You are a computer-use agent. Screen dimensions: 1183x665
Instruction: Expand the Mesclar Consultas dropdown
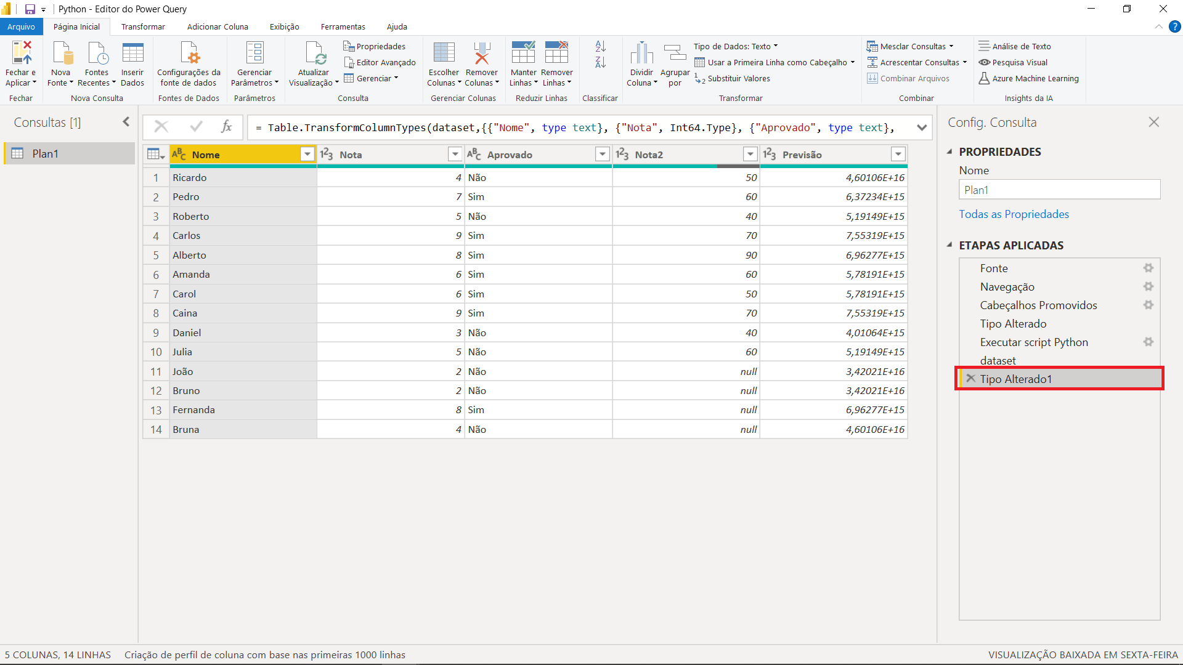point(952,46)
